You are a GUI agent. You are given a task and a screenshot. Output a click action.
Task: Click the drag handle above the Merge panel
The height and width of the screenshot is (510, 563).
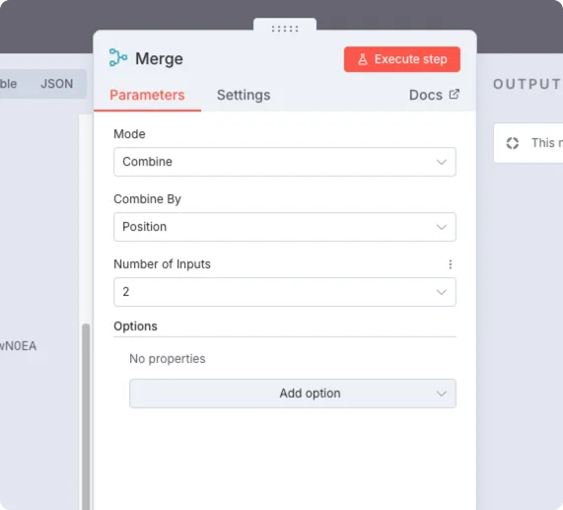click(285, 29)
